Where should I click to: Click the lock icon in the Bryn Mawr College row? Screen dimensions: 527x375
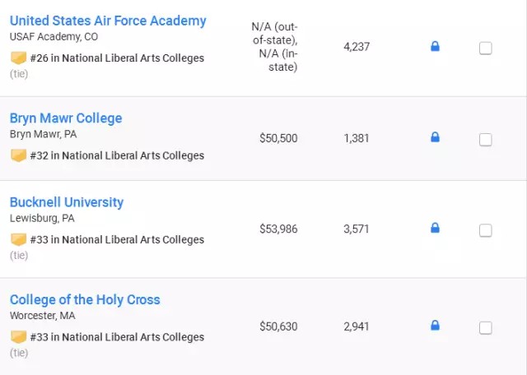(435, 137)
